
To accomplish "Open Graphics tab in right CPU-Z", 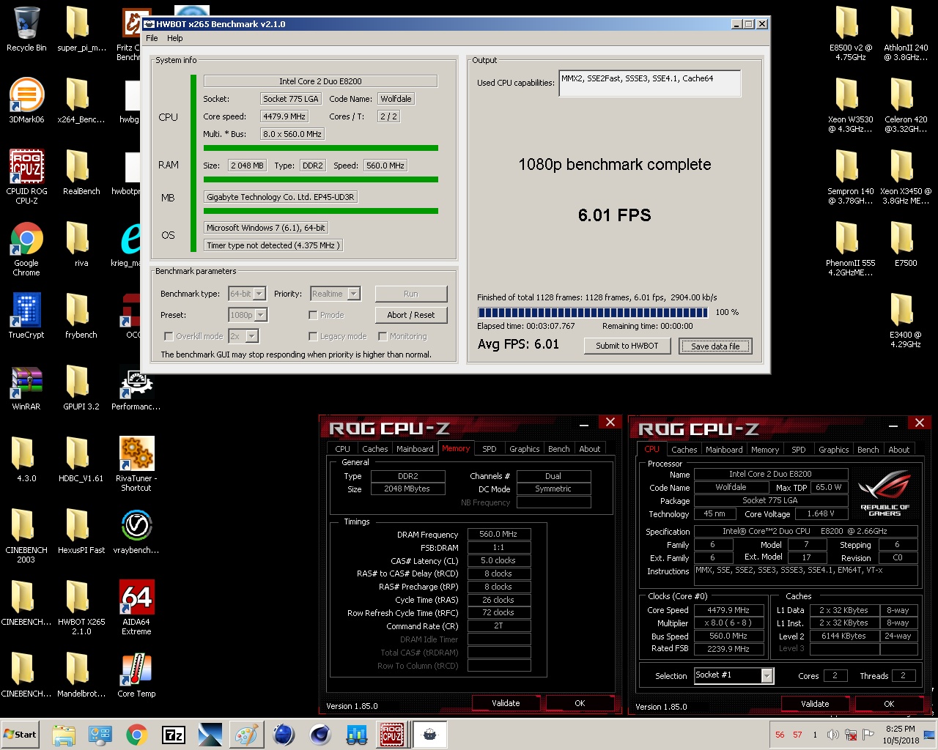I will [x=834, y=450].
